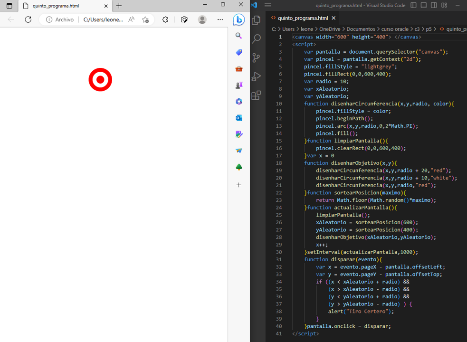Close quinto_programa.html editor tab in VS Code
Image resolution: width=467 pixels, height=342 pixels.
point(334,18)
